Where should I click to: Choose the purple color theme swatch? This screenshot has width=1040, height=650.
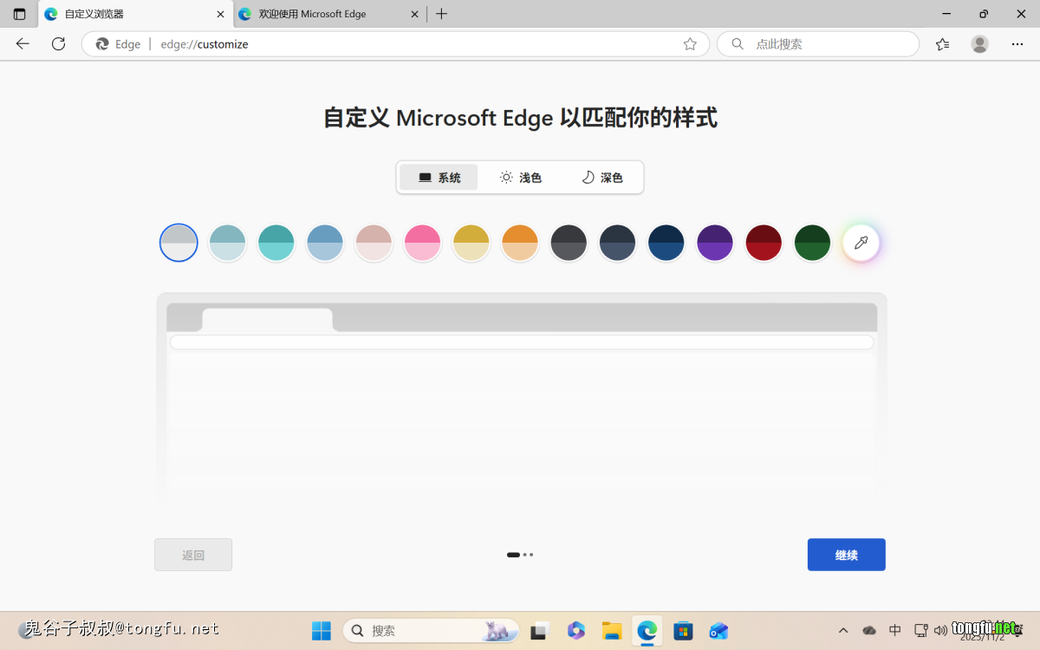coord(715,244)
